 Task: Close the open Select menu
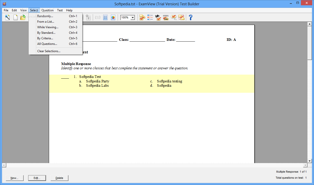(34, 10)
